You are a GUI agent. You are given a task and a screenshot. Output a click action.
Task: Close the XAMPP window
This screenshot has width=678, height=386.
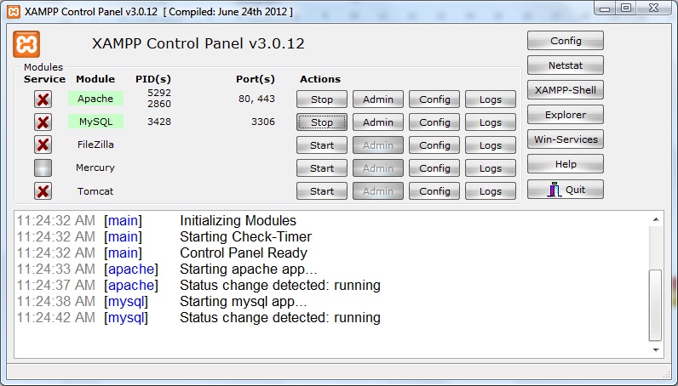pos(653,9)
